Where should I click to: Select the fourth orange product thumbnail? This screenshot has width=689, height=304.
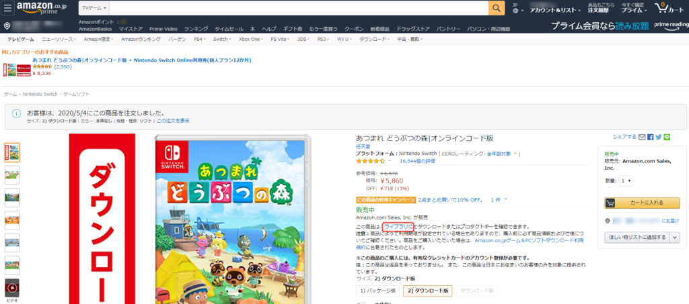coord(12,220)
